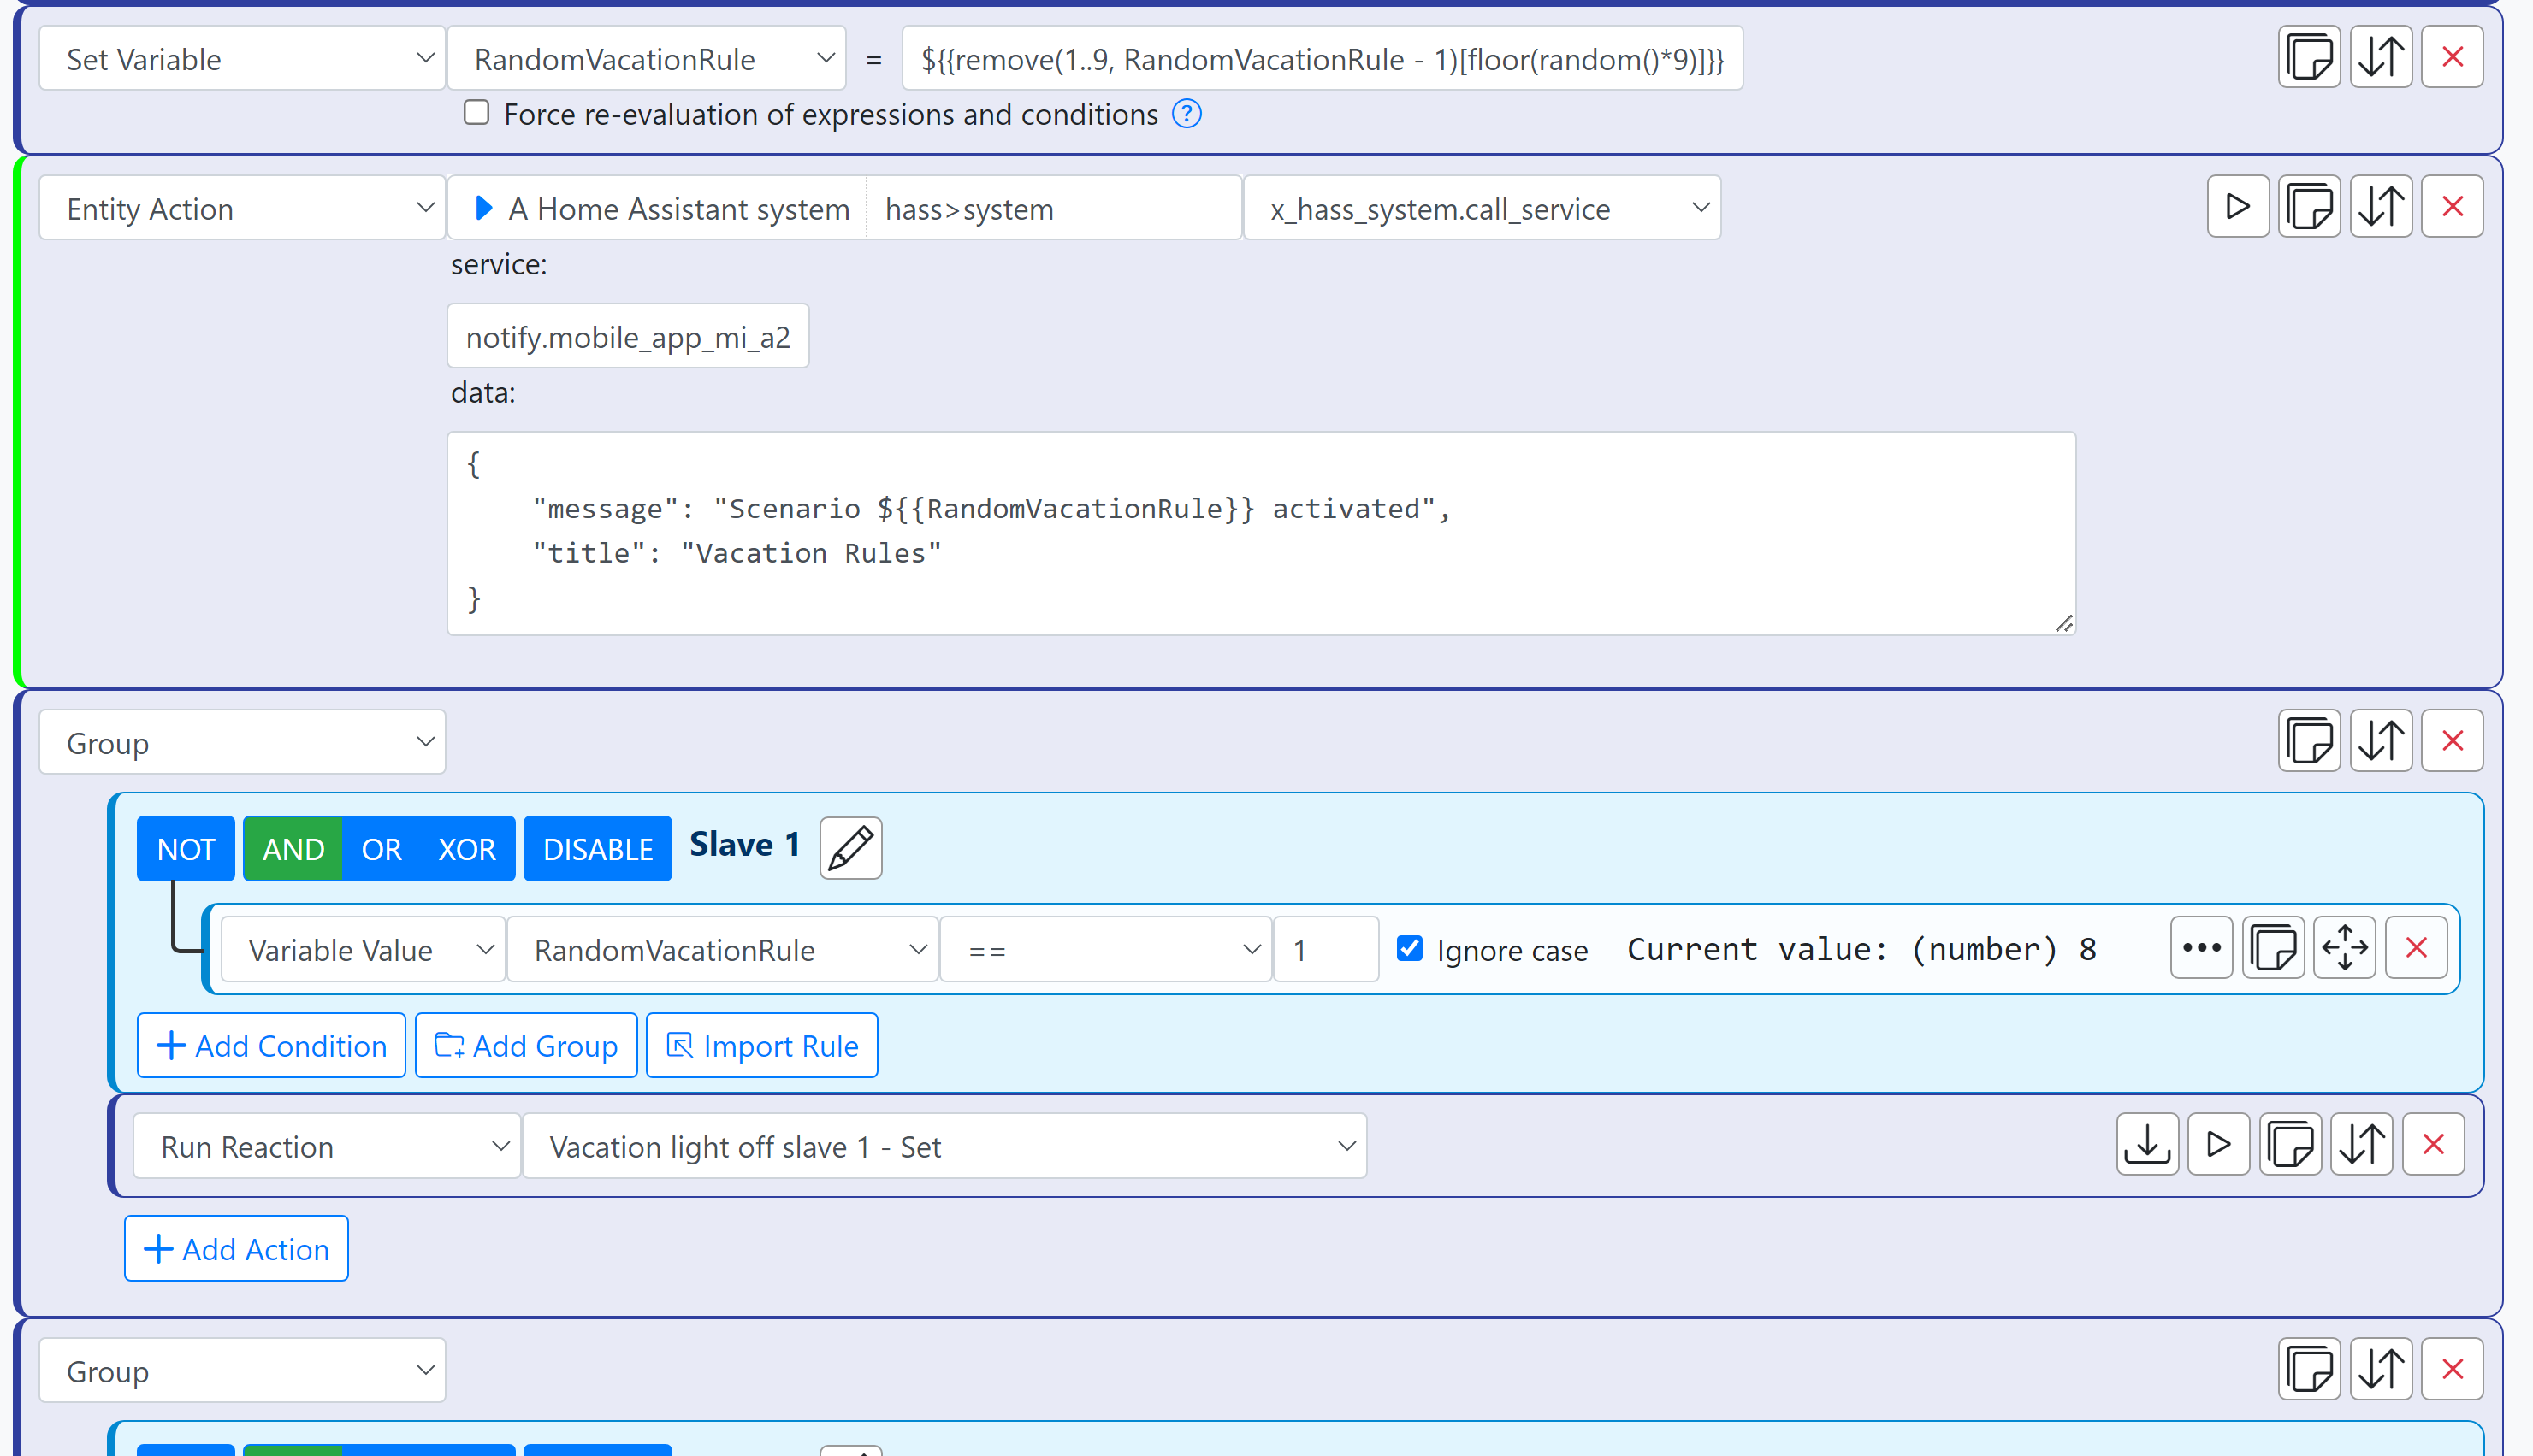This screenshot has width=2533, height=1456.
Task: Reorder the first Group action
Action: (x=2381, y=741)
